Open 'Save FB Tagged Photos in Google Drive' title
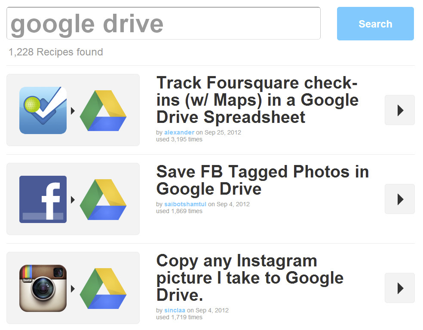The width and height of the screenshot is (423, 330). pos(262,180)
